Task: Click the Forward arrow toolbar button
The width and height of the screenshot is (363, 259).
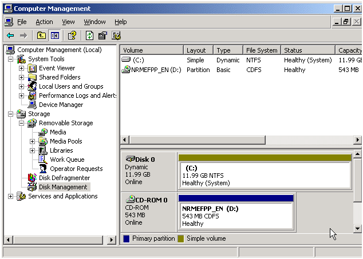Action: coord(23,35)
